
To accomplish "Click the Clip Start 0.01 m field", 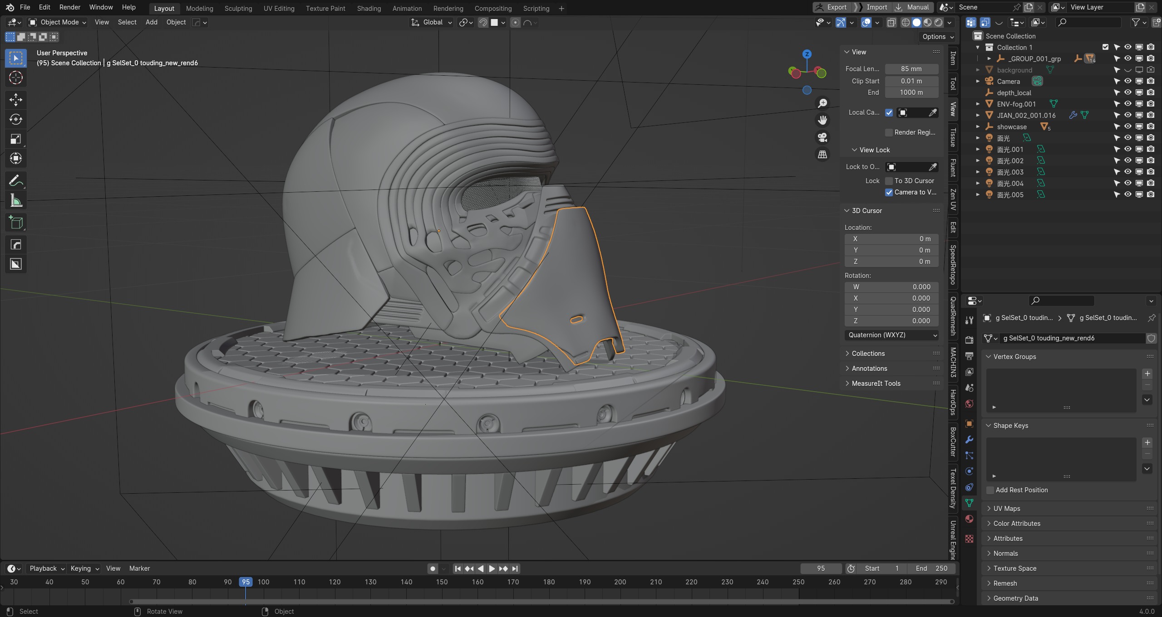I will coord(911,81).
